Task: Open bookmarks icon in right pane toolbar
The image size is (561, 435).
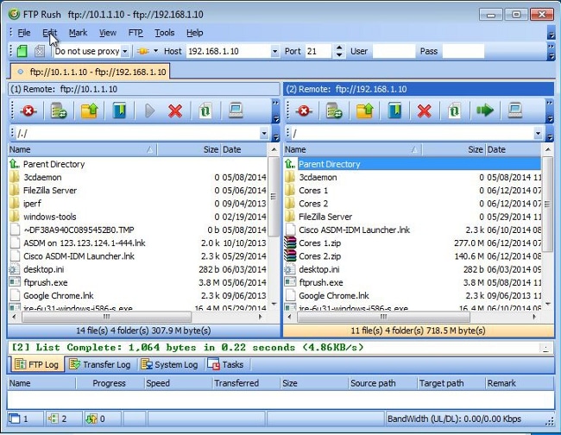Action: (x=395, y=110)
